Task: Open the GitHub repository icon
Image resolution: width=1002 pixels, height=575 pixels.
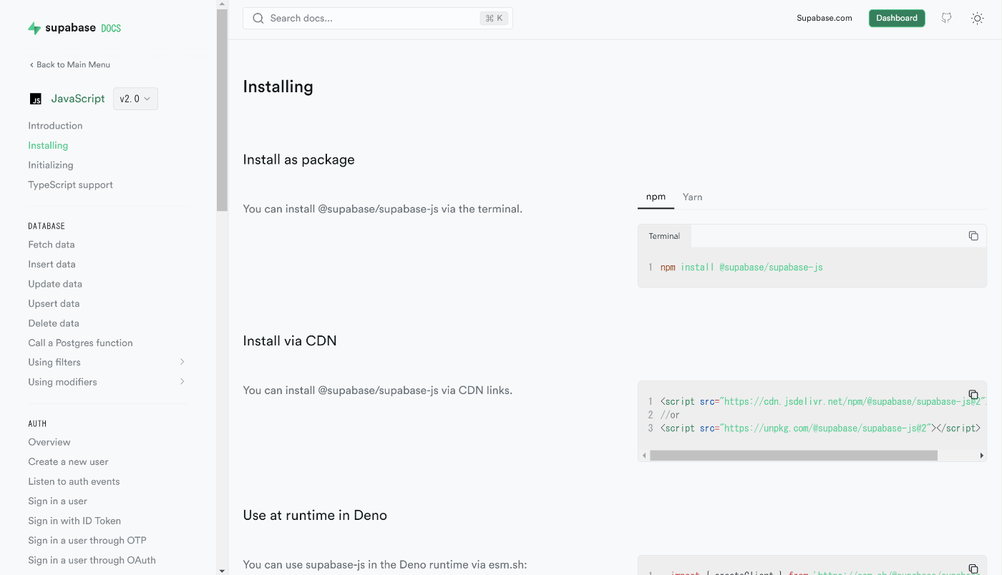Action: pos(946,19)
